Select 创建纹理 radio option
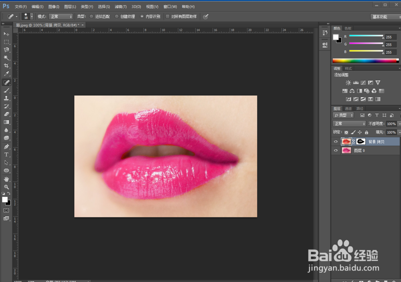 [117, 16]
